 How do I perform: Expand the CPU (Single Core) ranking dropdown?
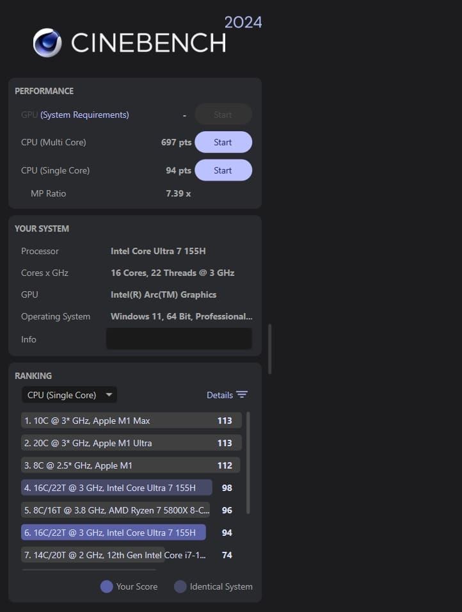(69, 395)
